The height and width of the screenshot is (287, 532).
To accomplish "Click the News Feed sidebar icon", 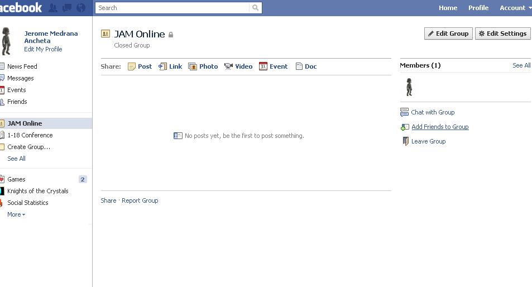I will 2,66.
